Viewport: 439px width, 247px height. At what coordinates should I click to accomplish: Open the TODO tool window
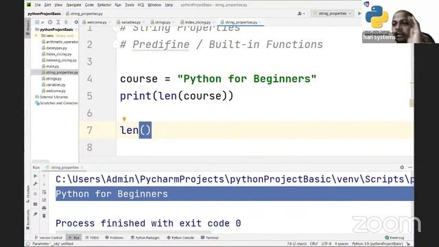[x=92, y=237]
